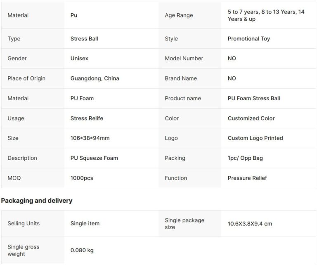Click the PU Squeeze Foam description value

(x=94, y=158)
